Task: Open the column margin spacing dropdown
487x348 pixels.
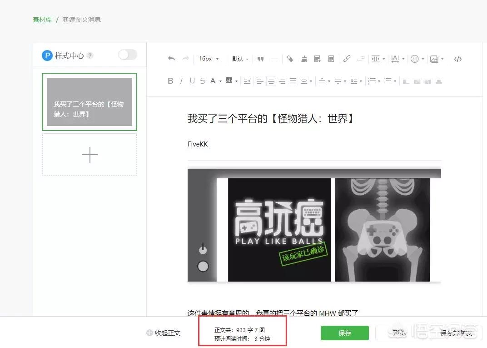Action: tap(378, 59)
